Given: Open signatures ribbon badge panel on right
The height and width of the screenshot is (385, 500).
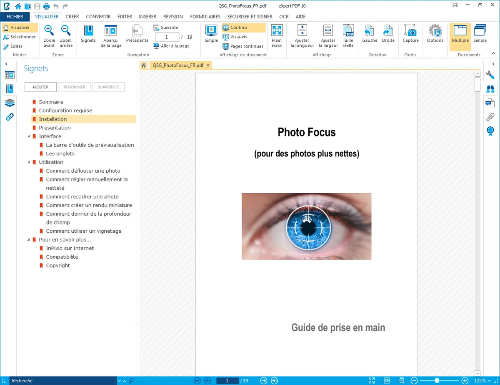Looking at the screenshot, I should [490, 131].
